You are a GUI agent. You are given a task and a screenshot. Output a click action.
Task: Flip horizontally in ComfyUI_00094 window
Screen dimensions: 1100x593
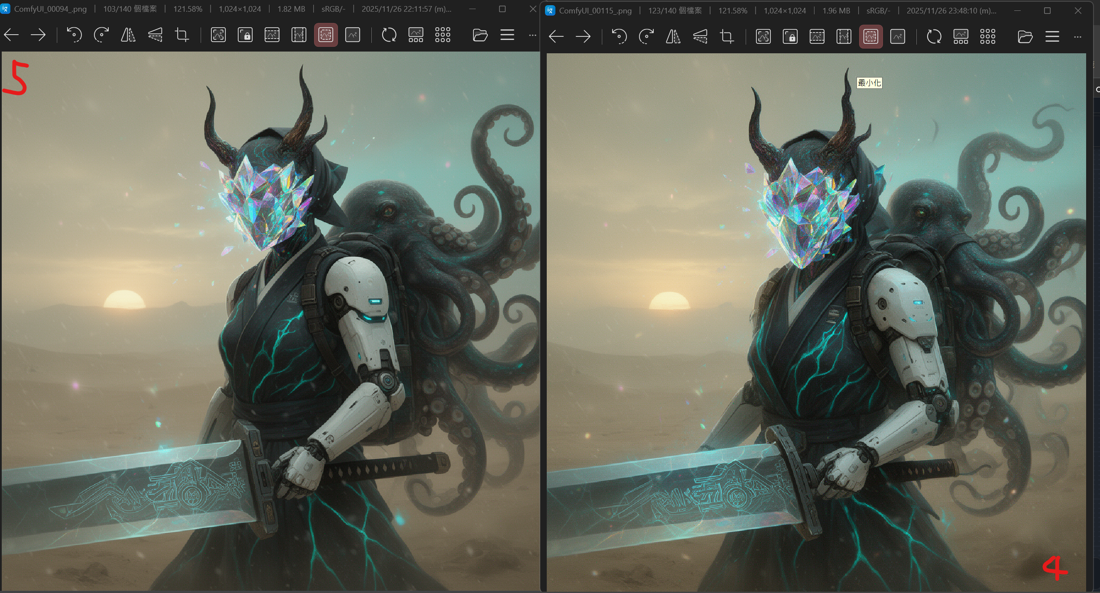click(128, 35)
